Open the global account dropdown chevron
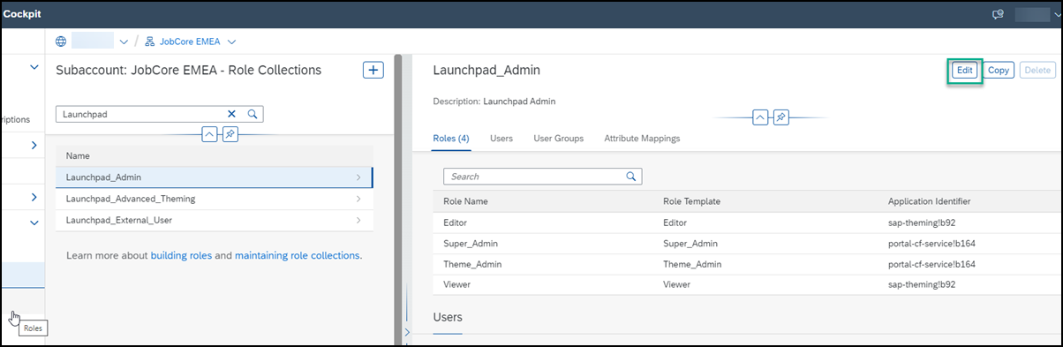The height and width of the screenshot is (347, 1063). pyautogui.click(x=123, y=41)
